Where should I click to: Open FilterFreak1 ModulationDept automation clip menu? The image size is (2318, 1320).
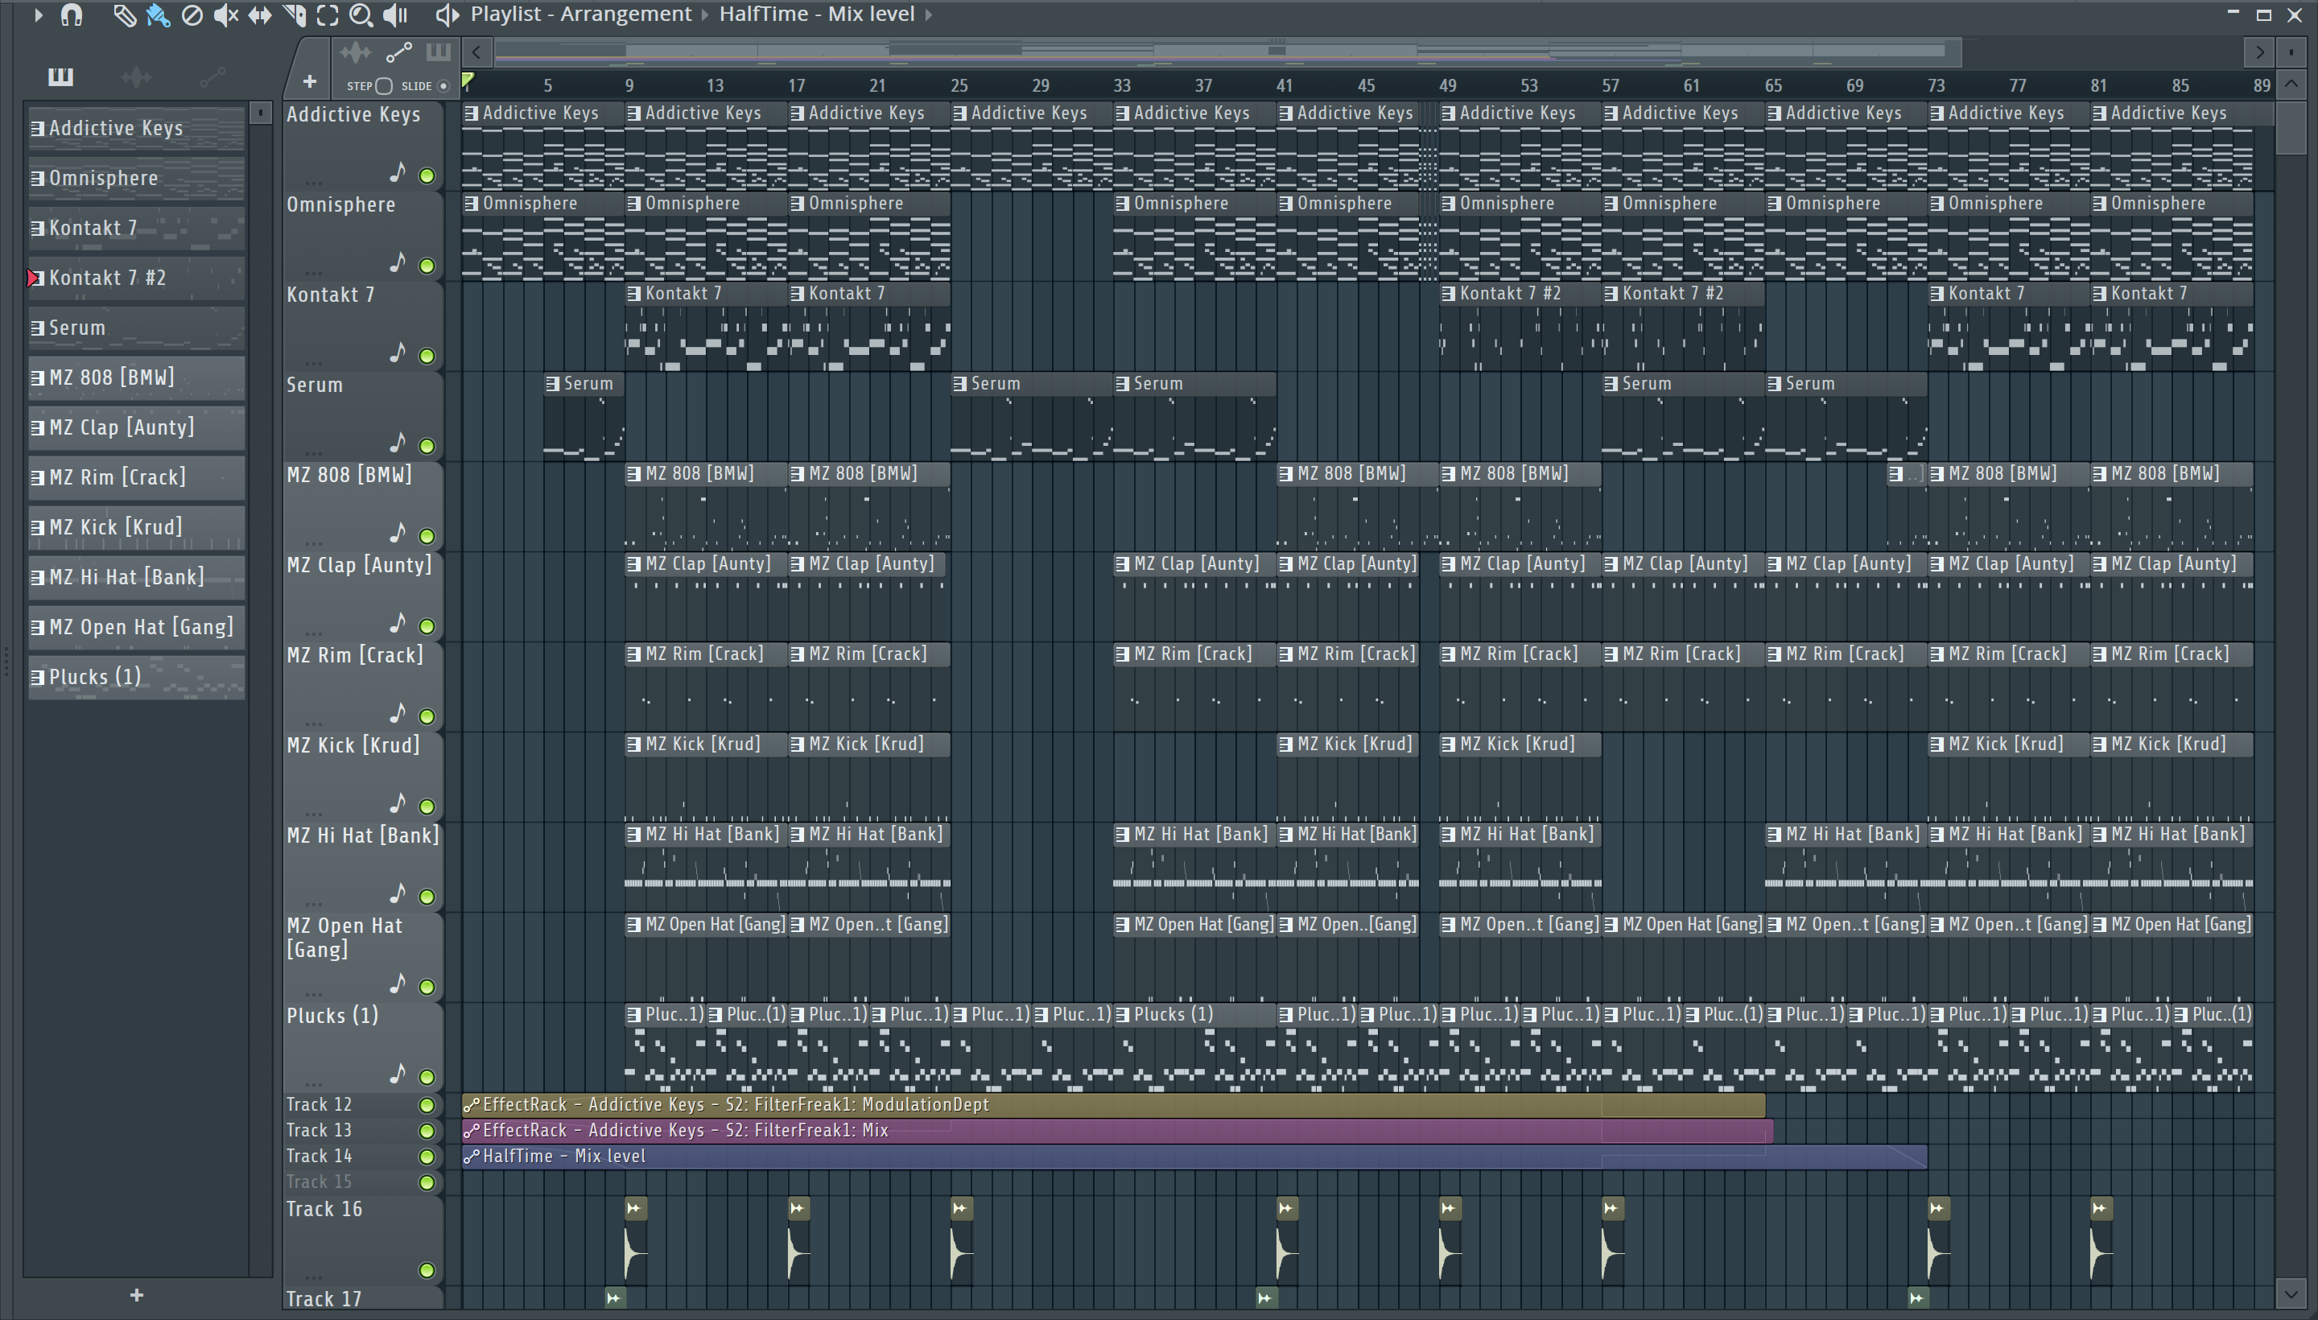click(472, 1105)
